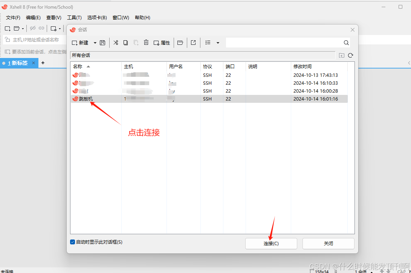Screen dimensions: 411x273
Task: Select session modified 2024-10-13 17:43:13
Action: (209, 75)
